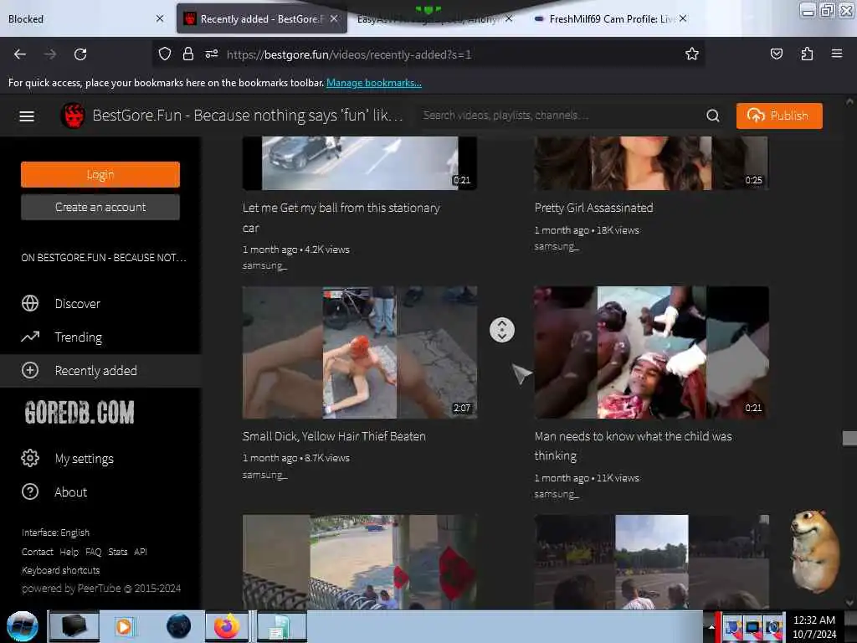Toggle the site sidebar hamburger menu
This screenshot has height=643, width=857.
(27, 116)
